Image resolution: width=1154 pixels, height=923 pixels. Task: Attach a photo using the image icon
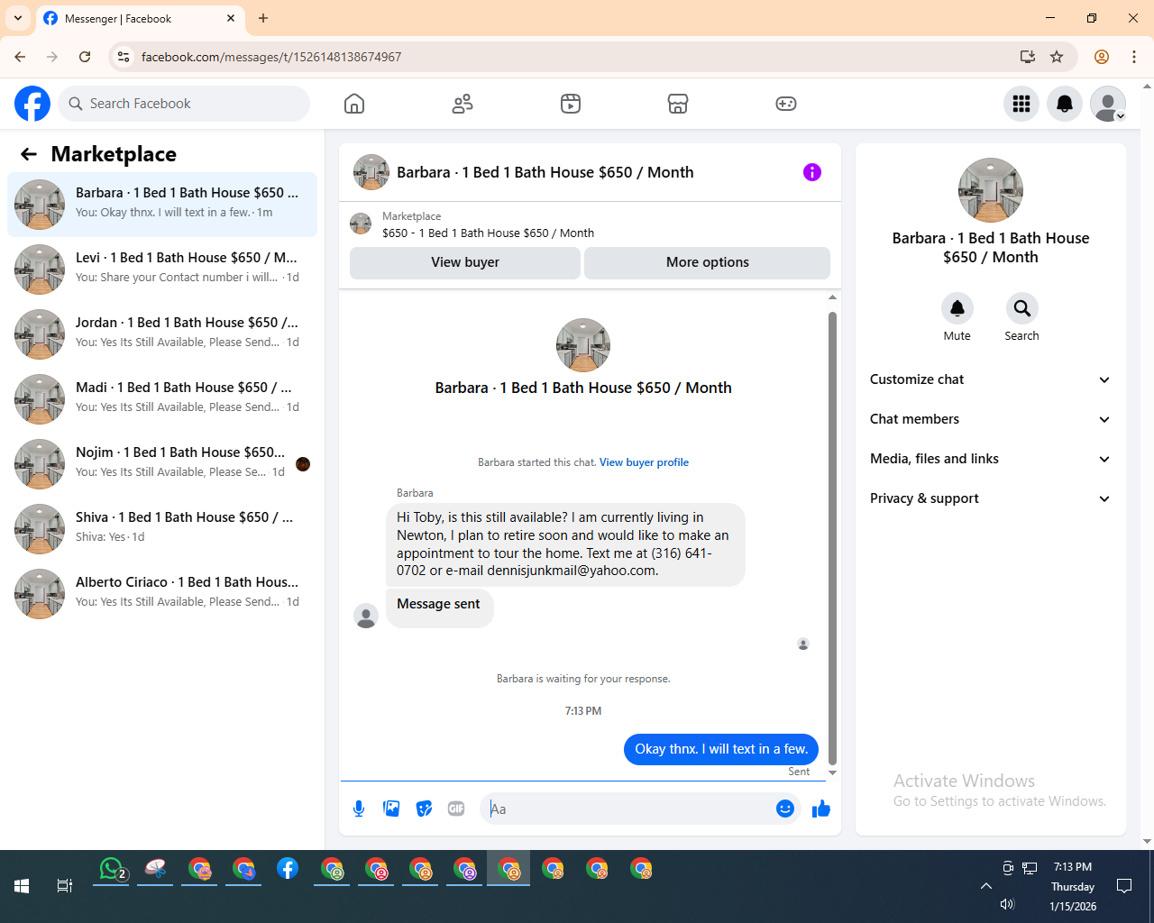click(x=391, y=809)
